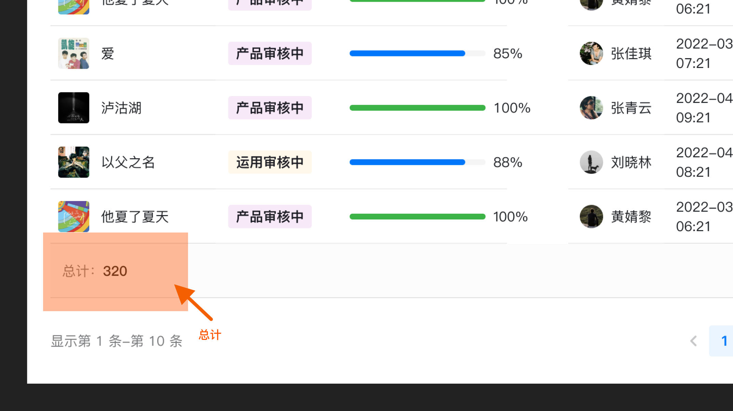Click the 运用审核中 status tag
The width and height of the screenshot is (733, 411).
pyautogui.click(x=270, y=162)
